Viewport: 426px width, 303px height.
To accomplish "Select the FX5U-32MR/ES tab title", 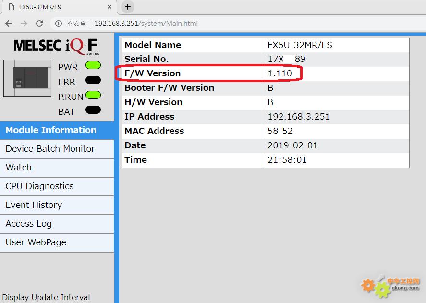I will pos(40,7).
